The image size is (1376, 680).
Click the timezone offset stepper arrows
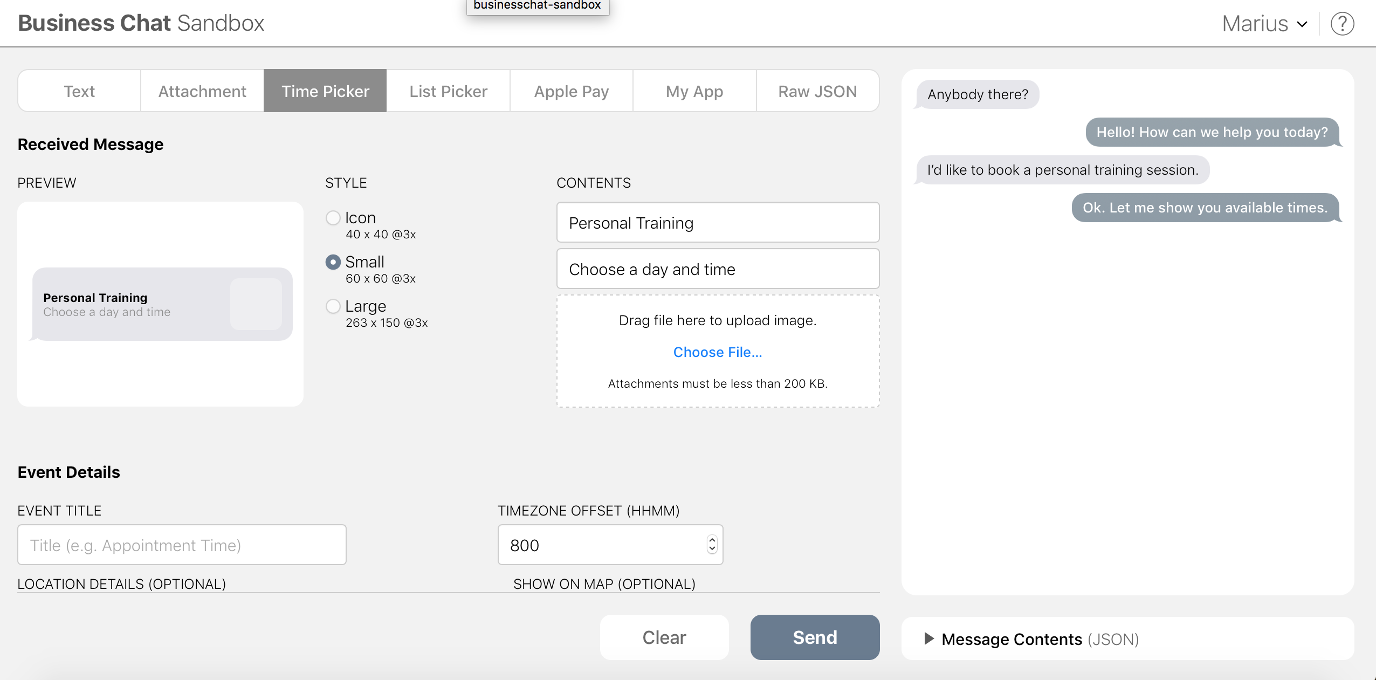[712, 544]
